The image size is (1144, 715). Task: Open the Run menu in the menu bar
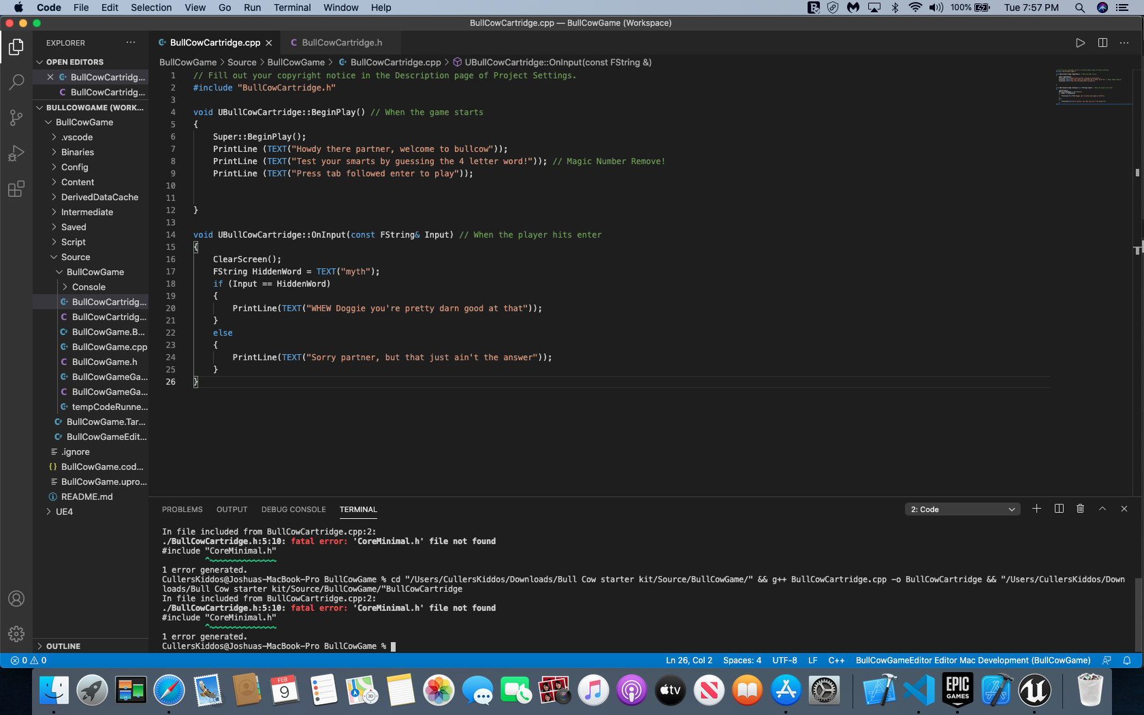pos(252,7)
